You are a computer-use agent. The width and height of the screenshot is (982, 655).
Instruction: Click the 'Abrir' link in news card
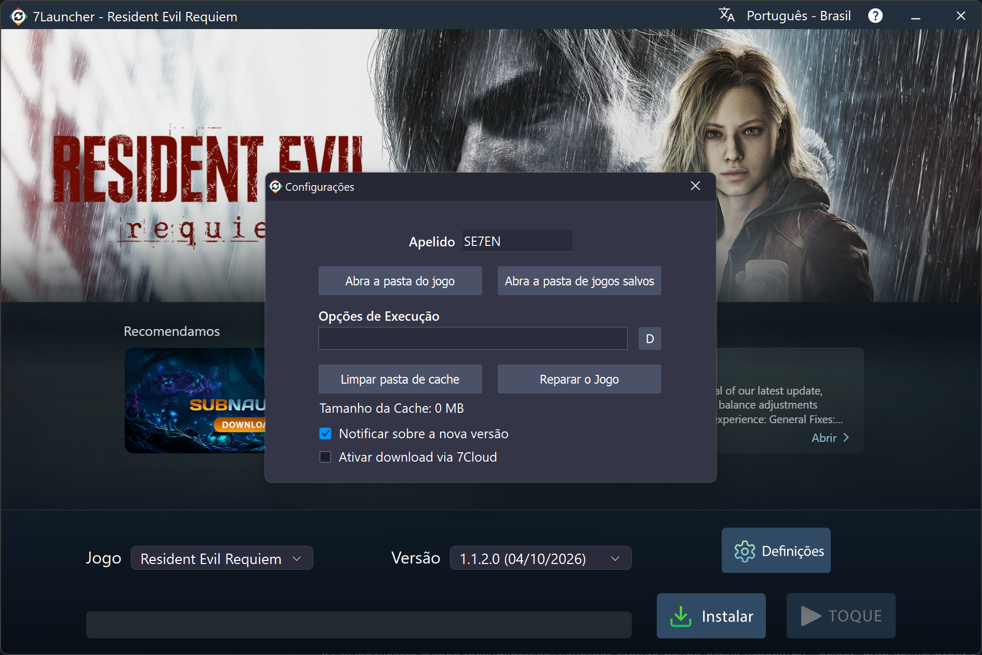click(830, 438)
